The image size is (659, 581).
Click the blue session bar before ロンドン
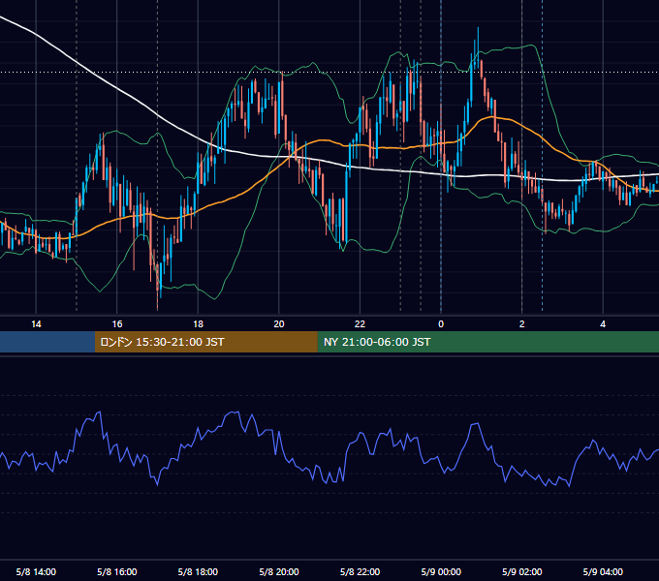[47, 342]
